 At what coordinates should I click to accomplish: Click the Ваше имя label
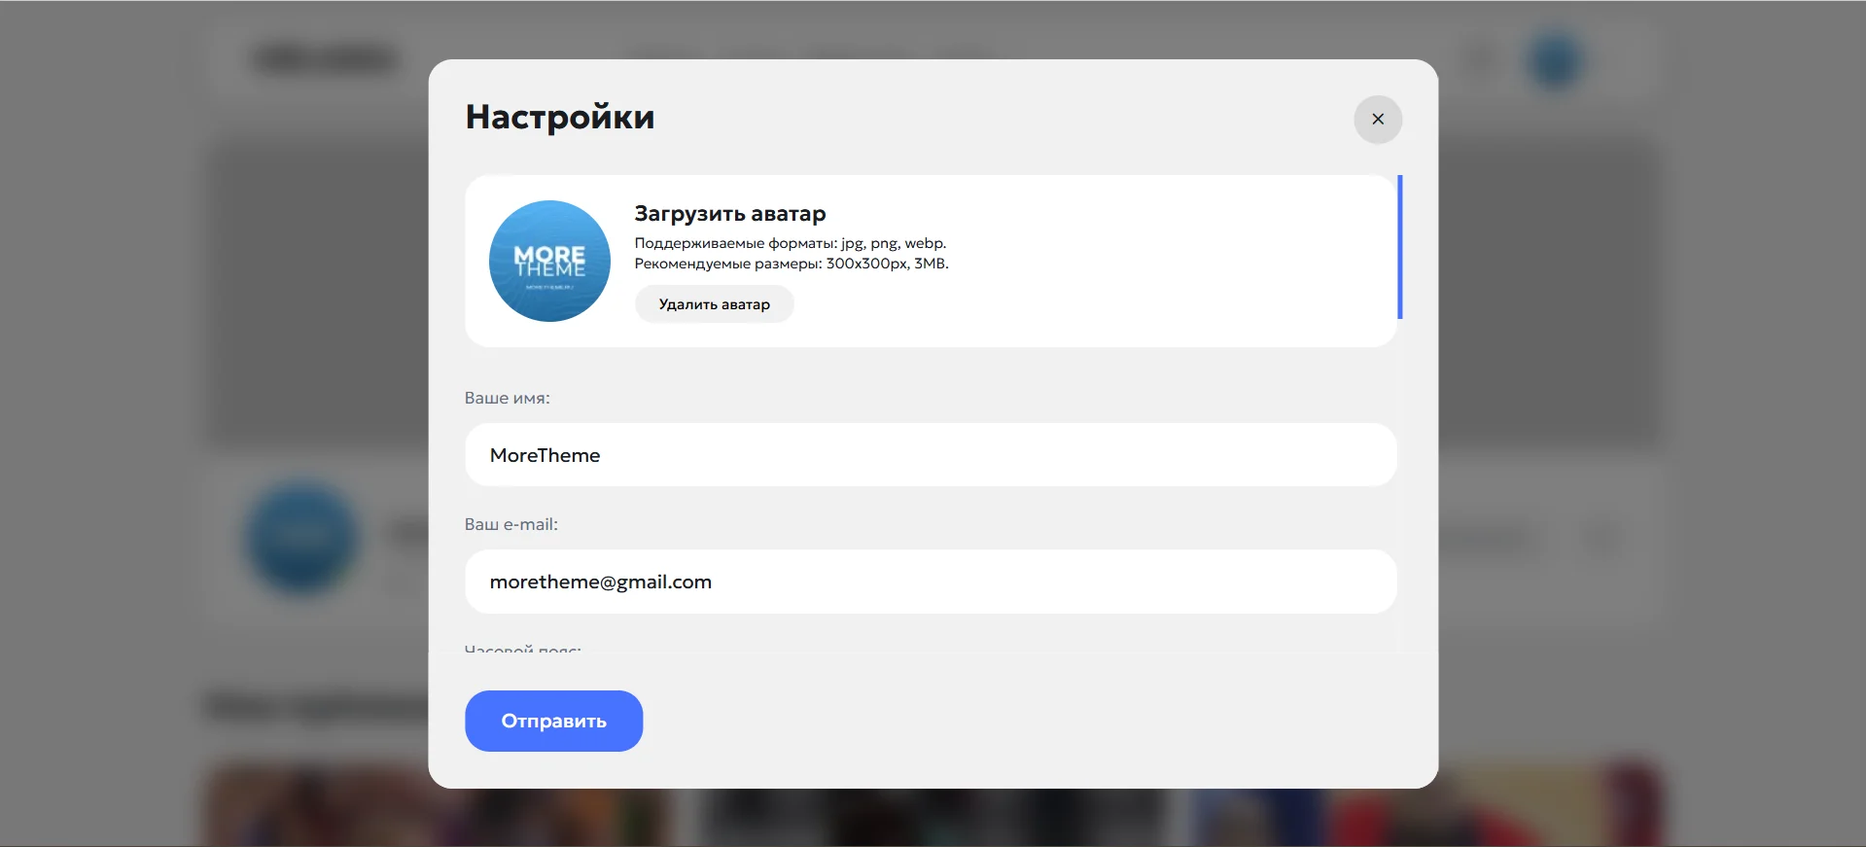pos(507,398)
